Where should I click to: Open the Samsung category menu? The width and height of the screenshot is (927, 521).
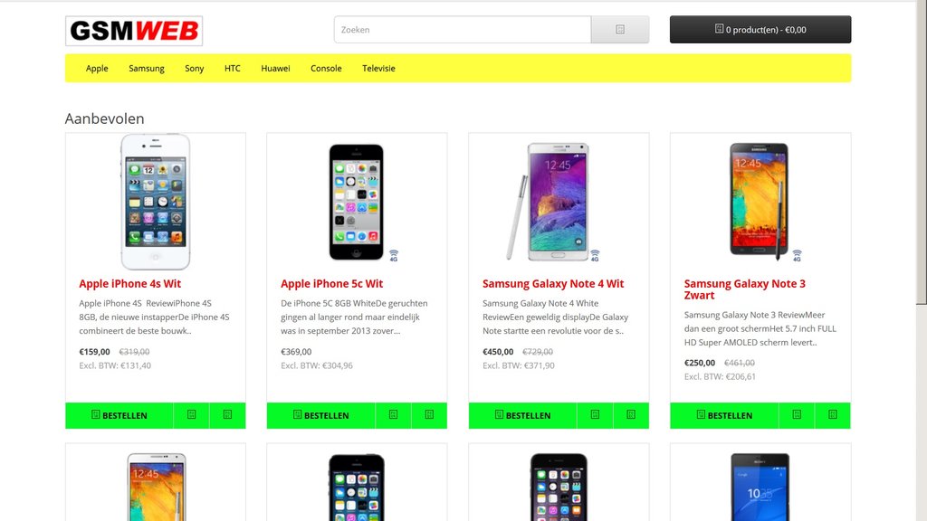(x=147, y=69)
